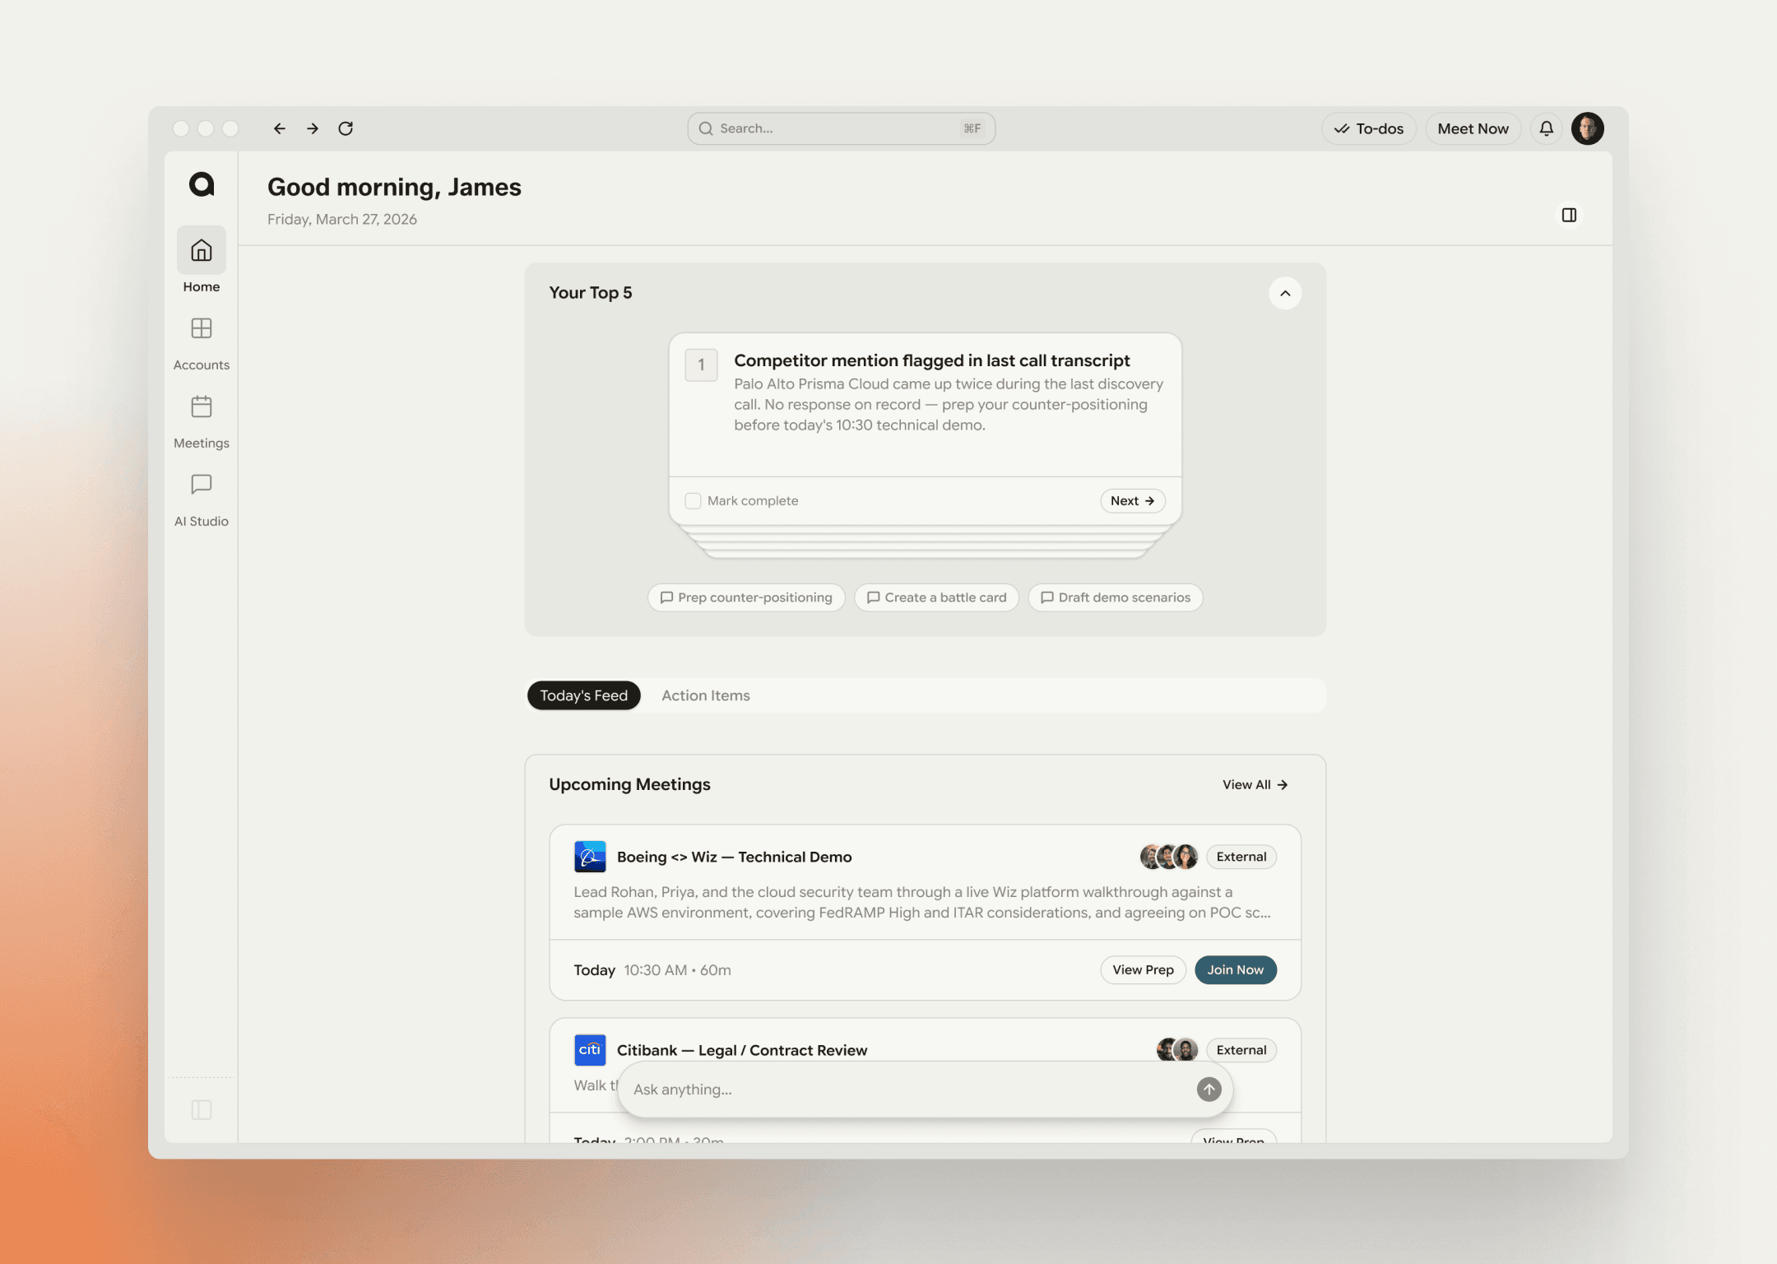Switch to Action Items tab
This screenshot has height=1264, width=1777.
706,695
